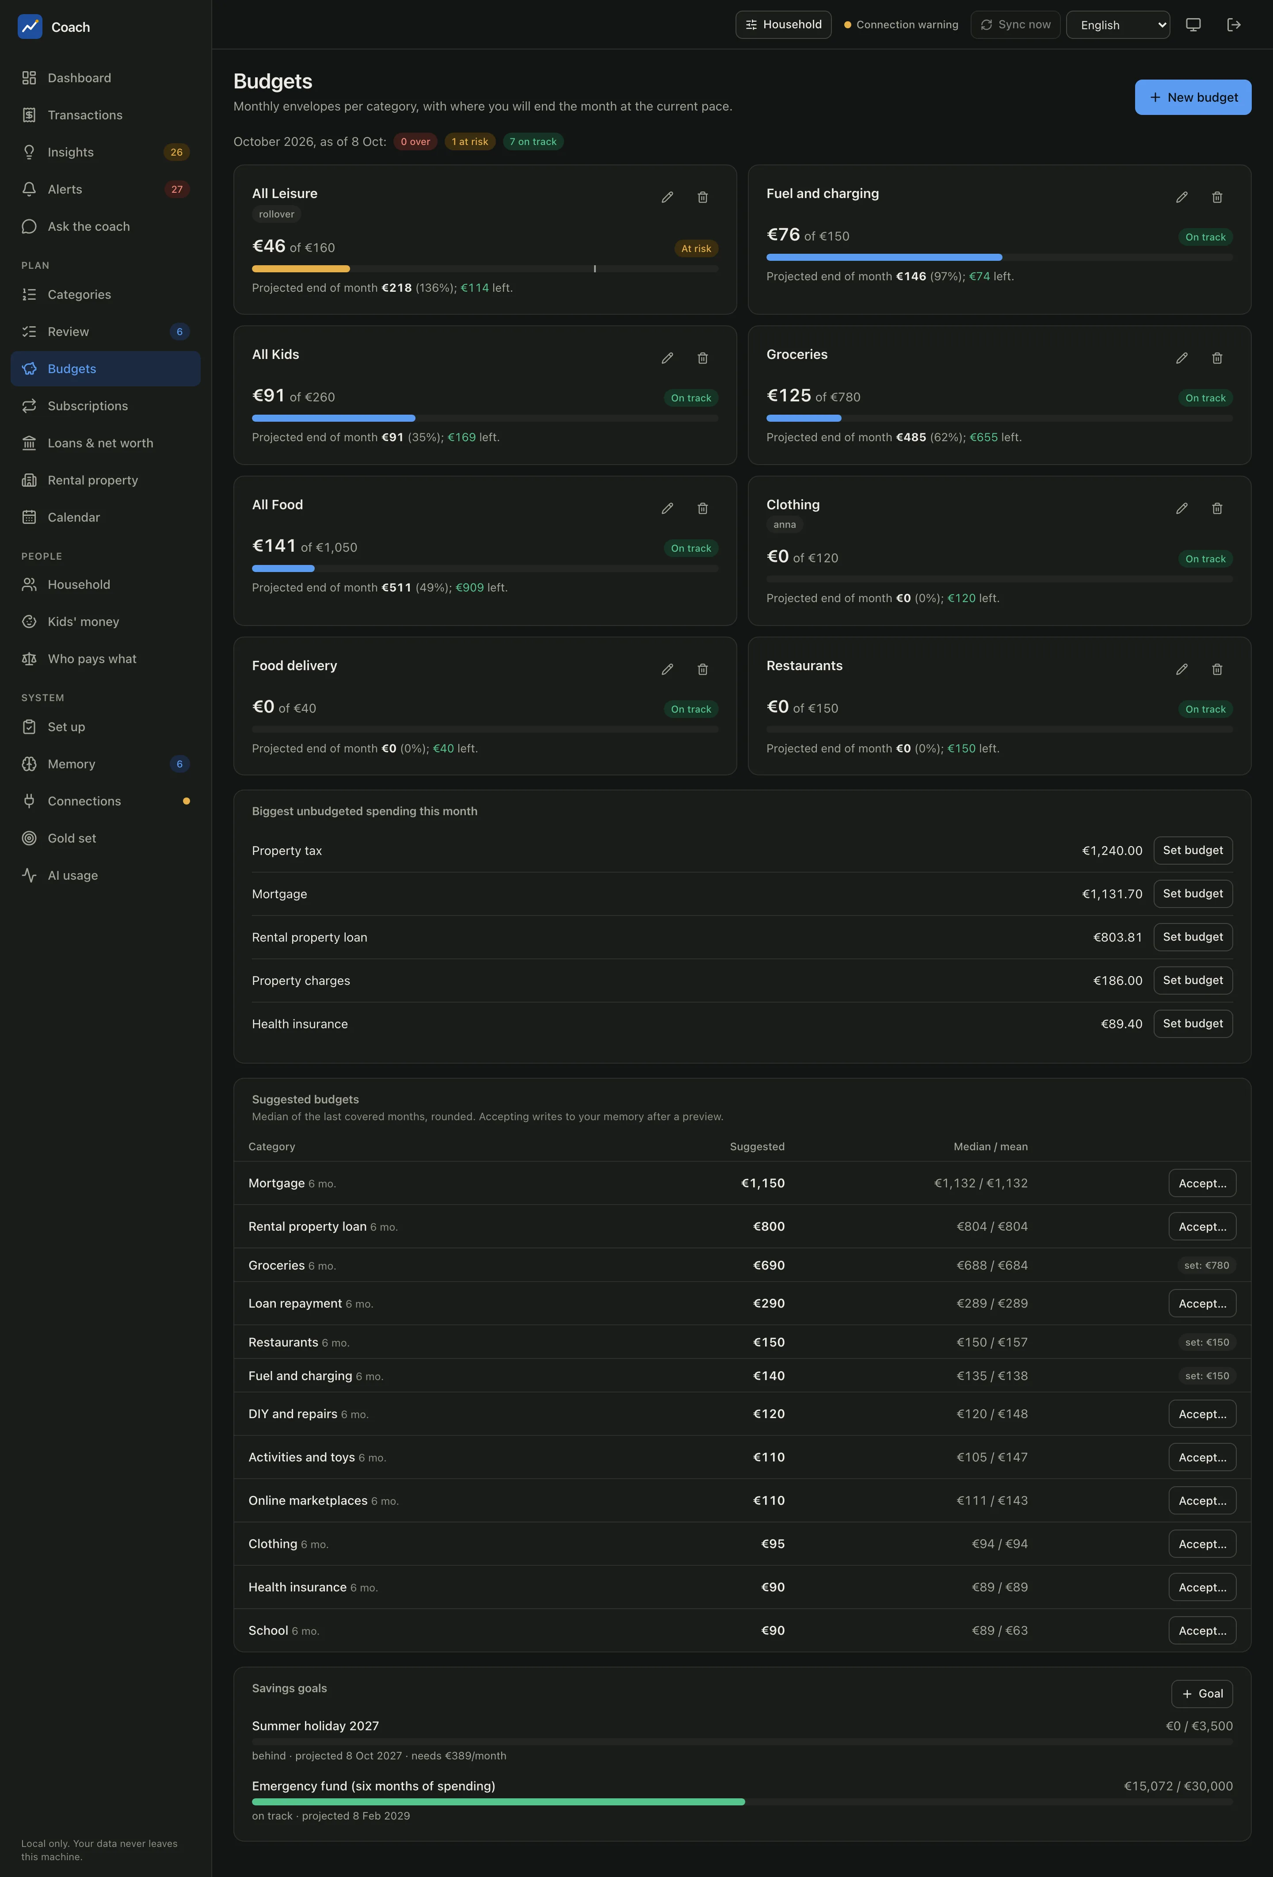Edit the Groceries budget pencil icon
This screenshot has width=1273, height=1877.
pos(1182,358)
